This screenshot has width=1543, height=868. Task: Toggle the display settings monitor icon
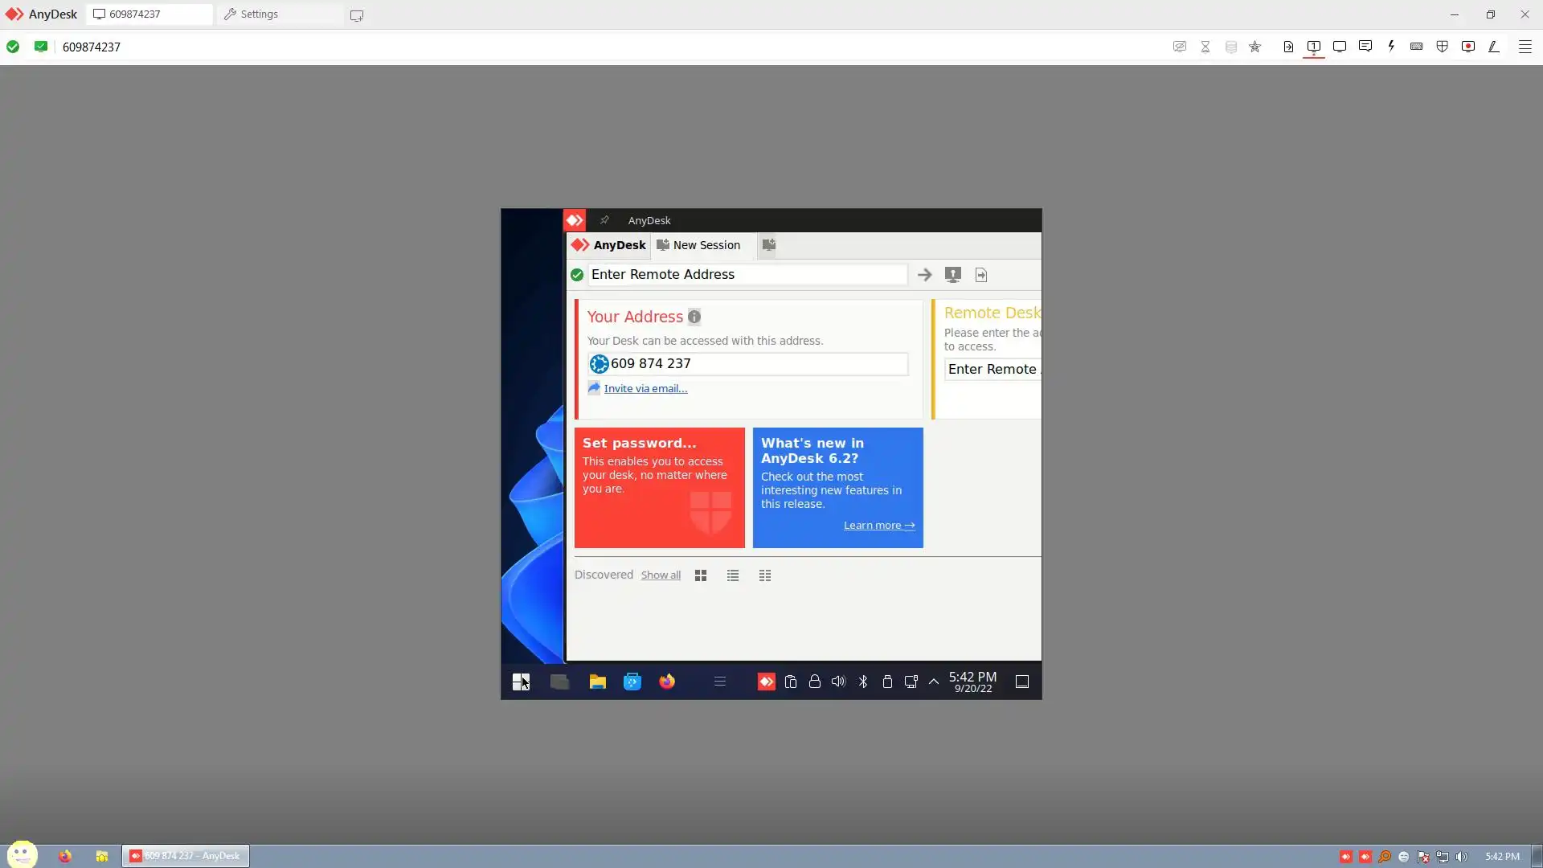click(x=1340, y=47)
